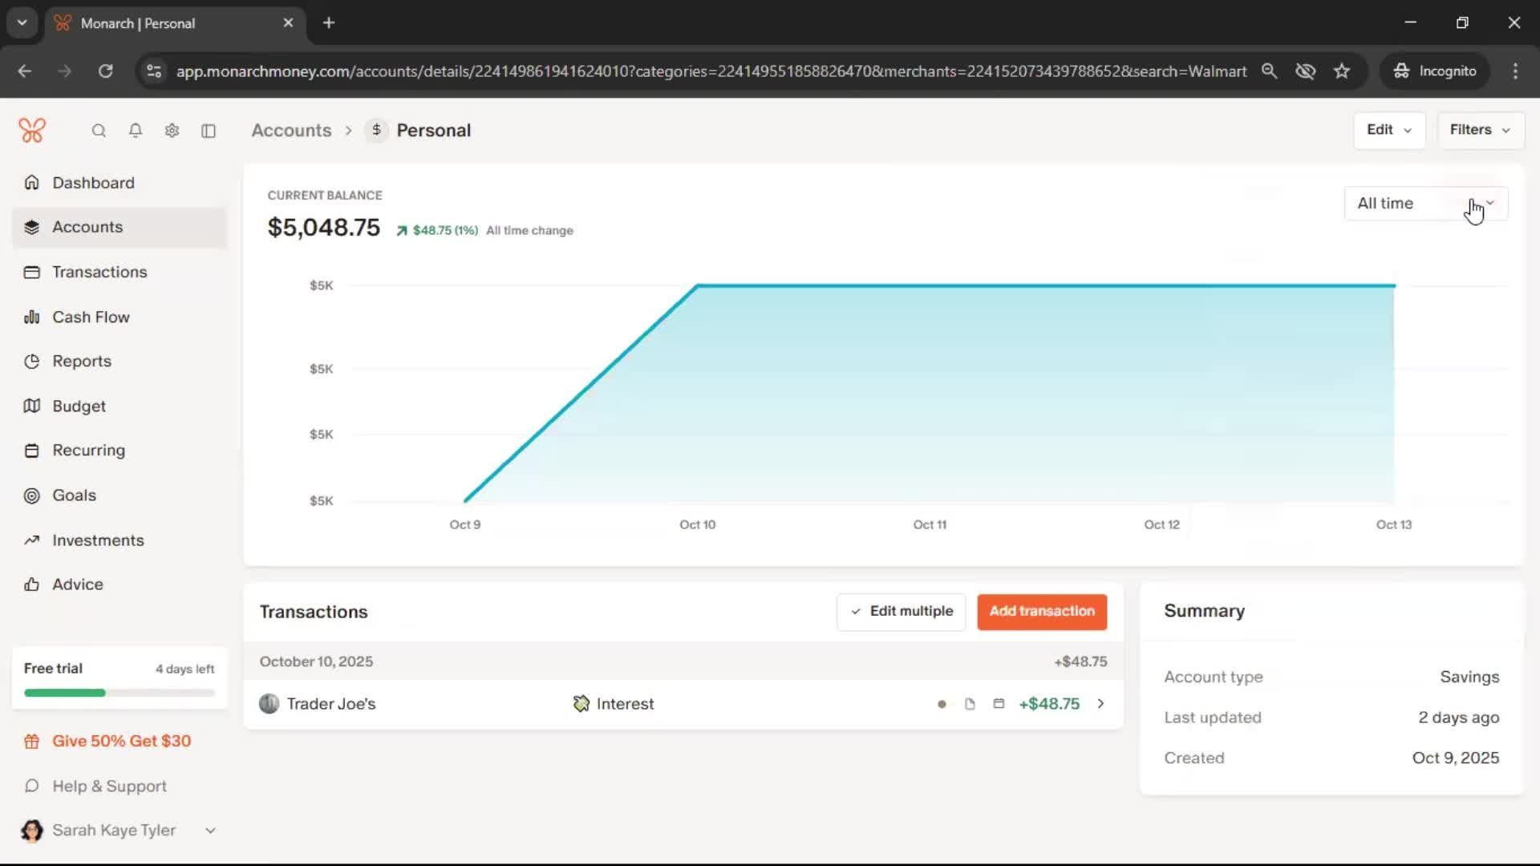Open the notifications bell
This screenshot has width=1540, height=866.
point(136,131)
